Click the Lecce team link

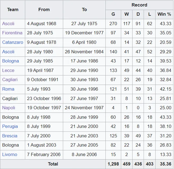pos(8,71)
